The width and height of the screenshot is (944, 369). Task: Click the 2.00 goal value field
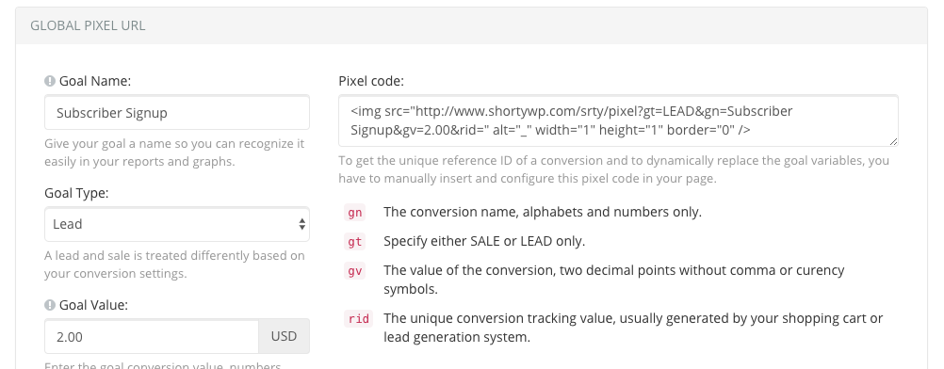tap(152, 336)
